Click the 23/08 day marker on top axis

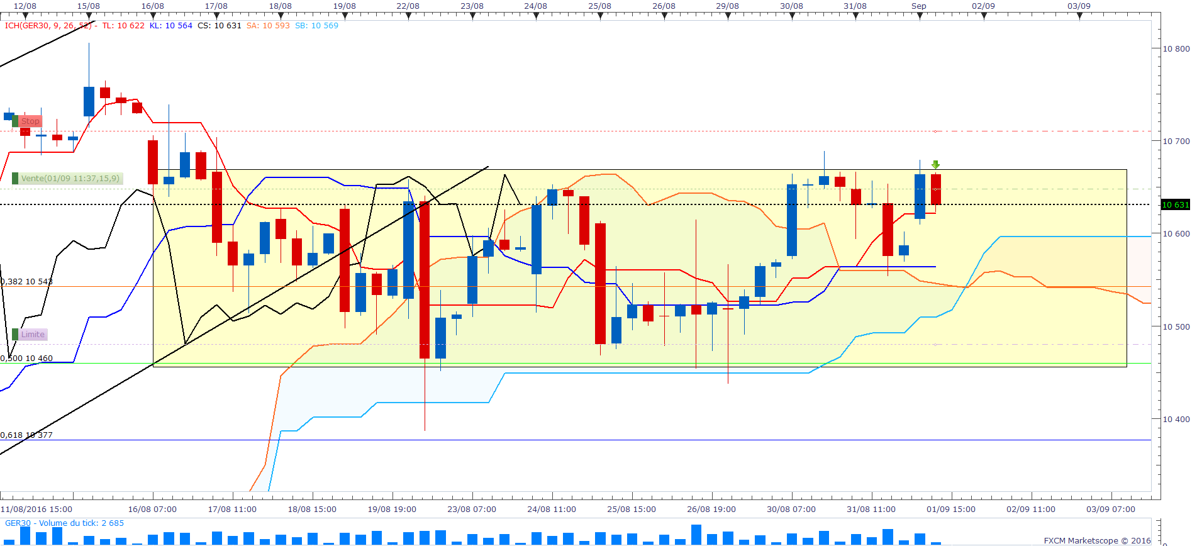(x=472, y=6)
